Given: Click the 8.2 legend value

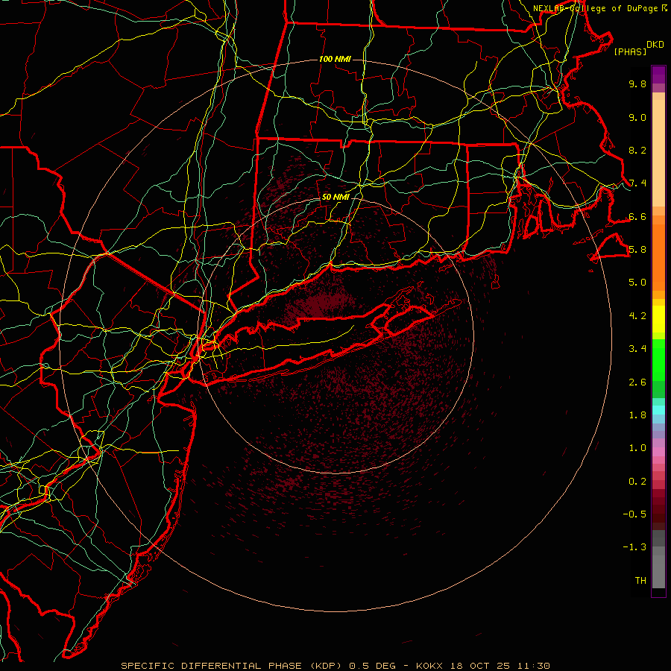Looking at the screenshot, I should [637, 150].
